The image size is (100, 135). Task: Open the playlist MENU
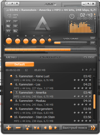(11, 57)
